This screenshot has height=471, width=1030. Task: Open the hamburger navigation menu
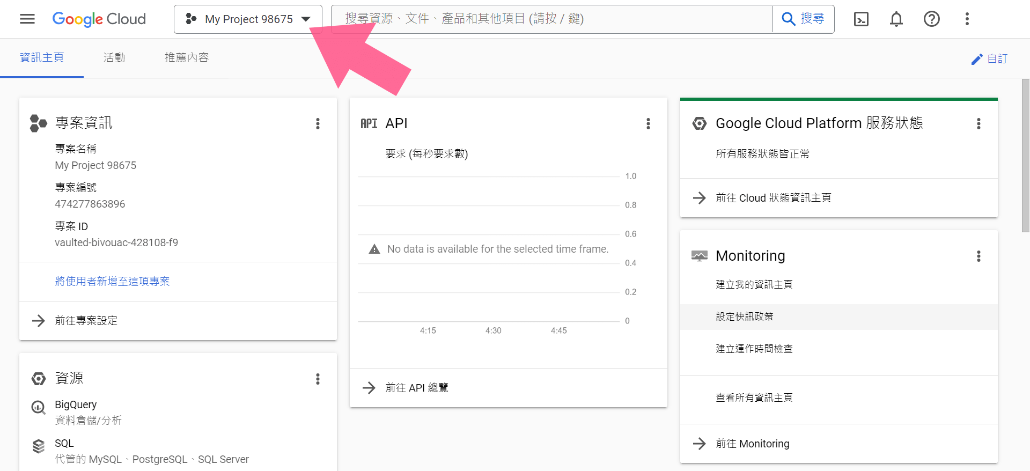[27, 19]
